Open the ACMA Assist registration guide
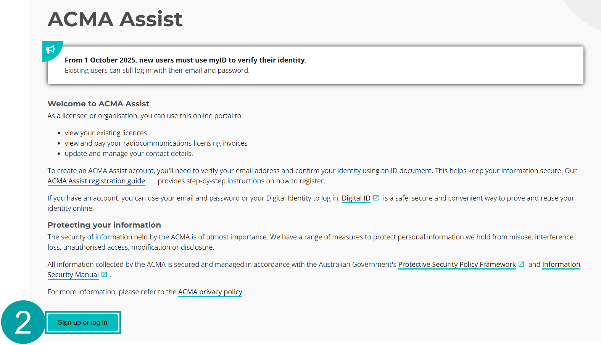Image resolution: width=601 pixels, height=345 pixels. [96, 181]
